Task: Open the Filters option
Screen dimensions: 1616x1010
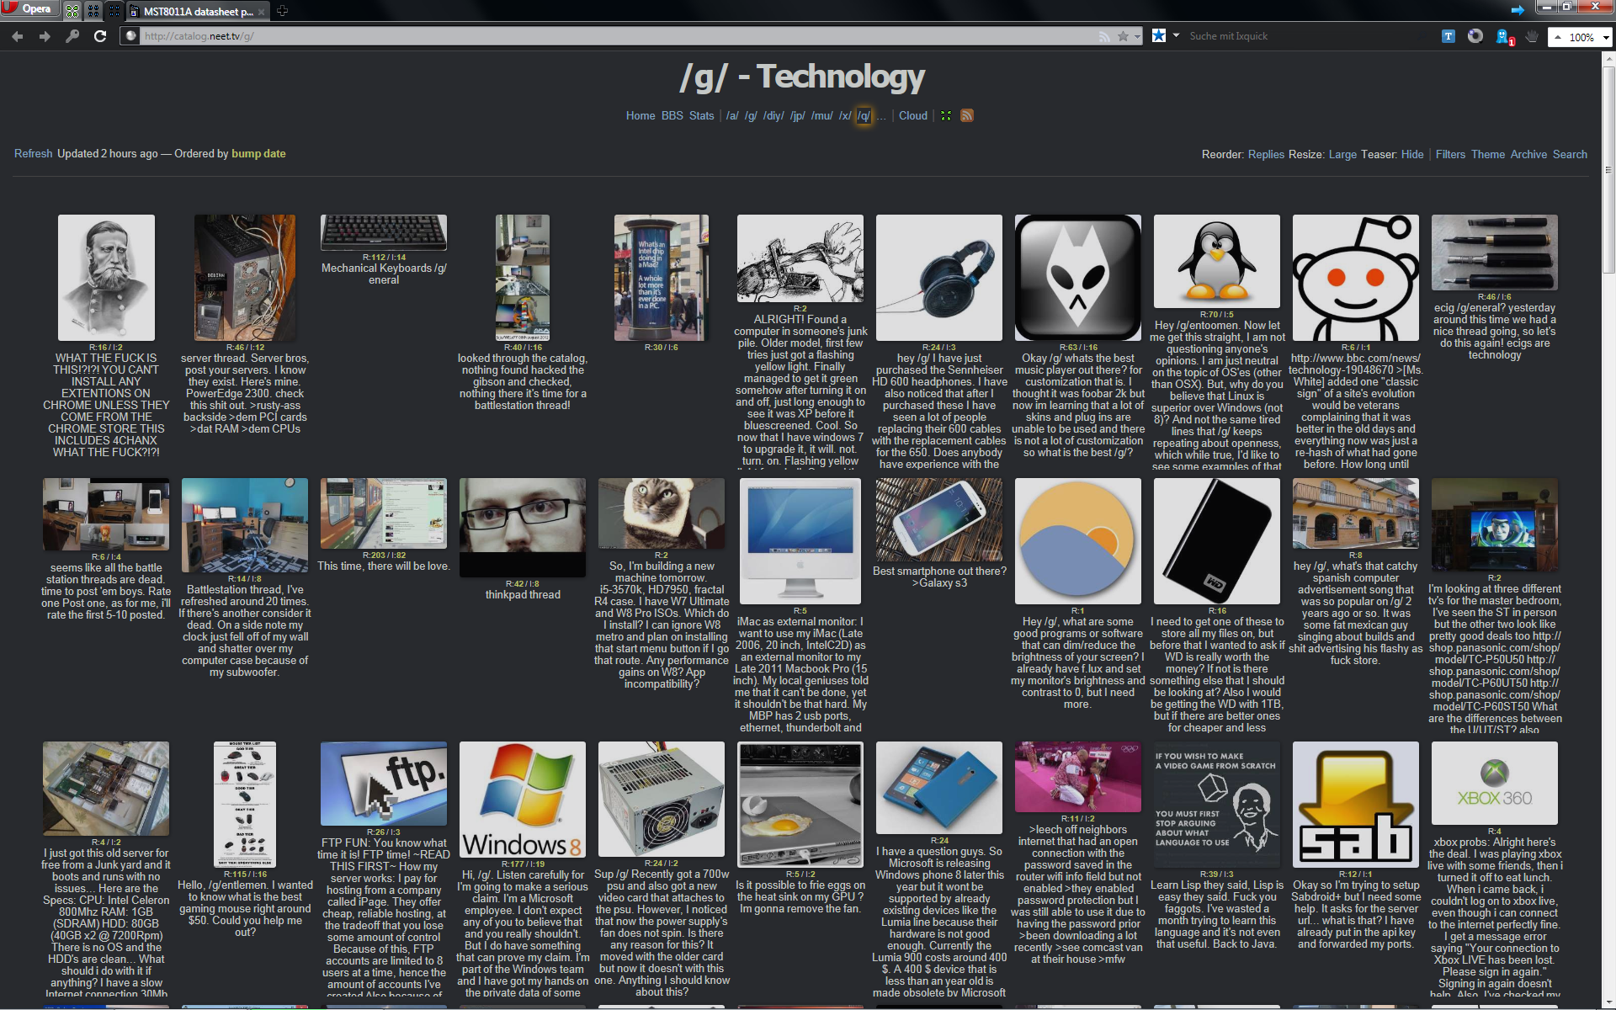Action: 1450,155
